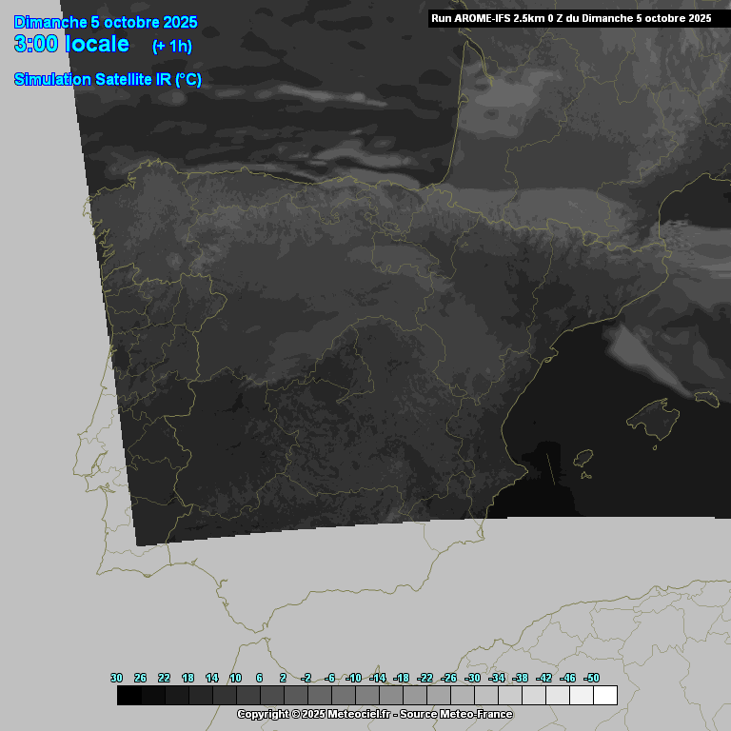The height and width of the screenshot is (731, 731).
Task: Click on Mallorca island outline
Action: (654, 415)
